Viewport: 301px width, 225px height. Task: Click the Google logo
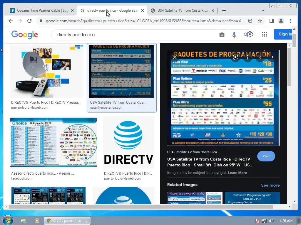(25, 35)
